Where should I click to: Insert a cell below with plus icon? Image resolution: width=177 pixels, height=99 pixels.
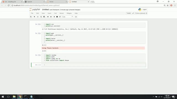34,17
